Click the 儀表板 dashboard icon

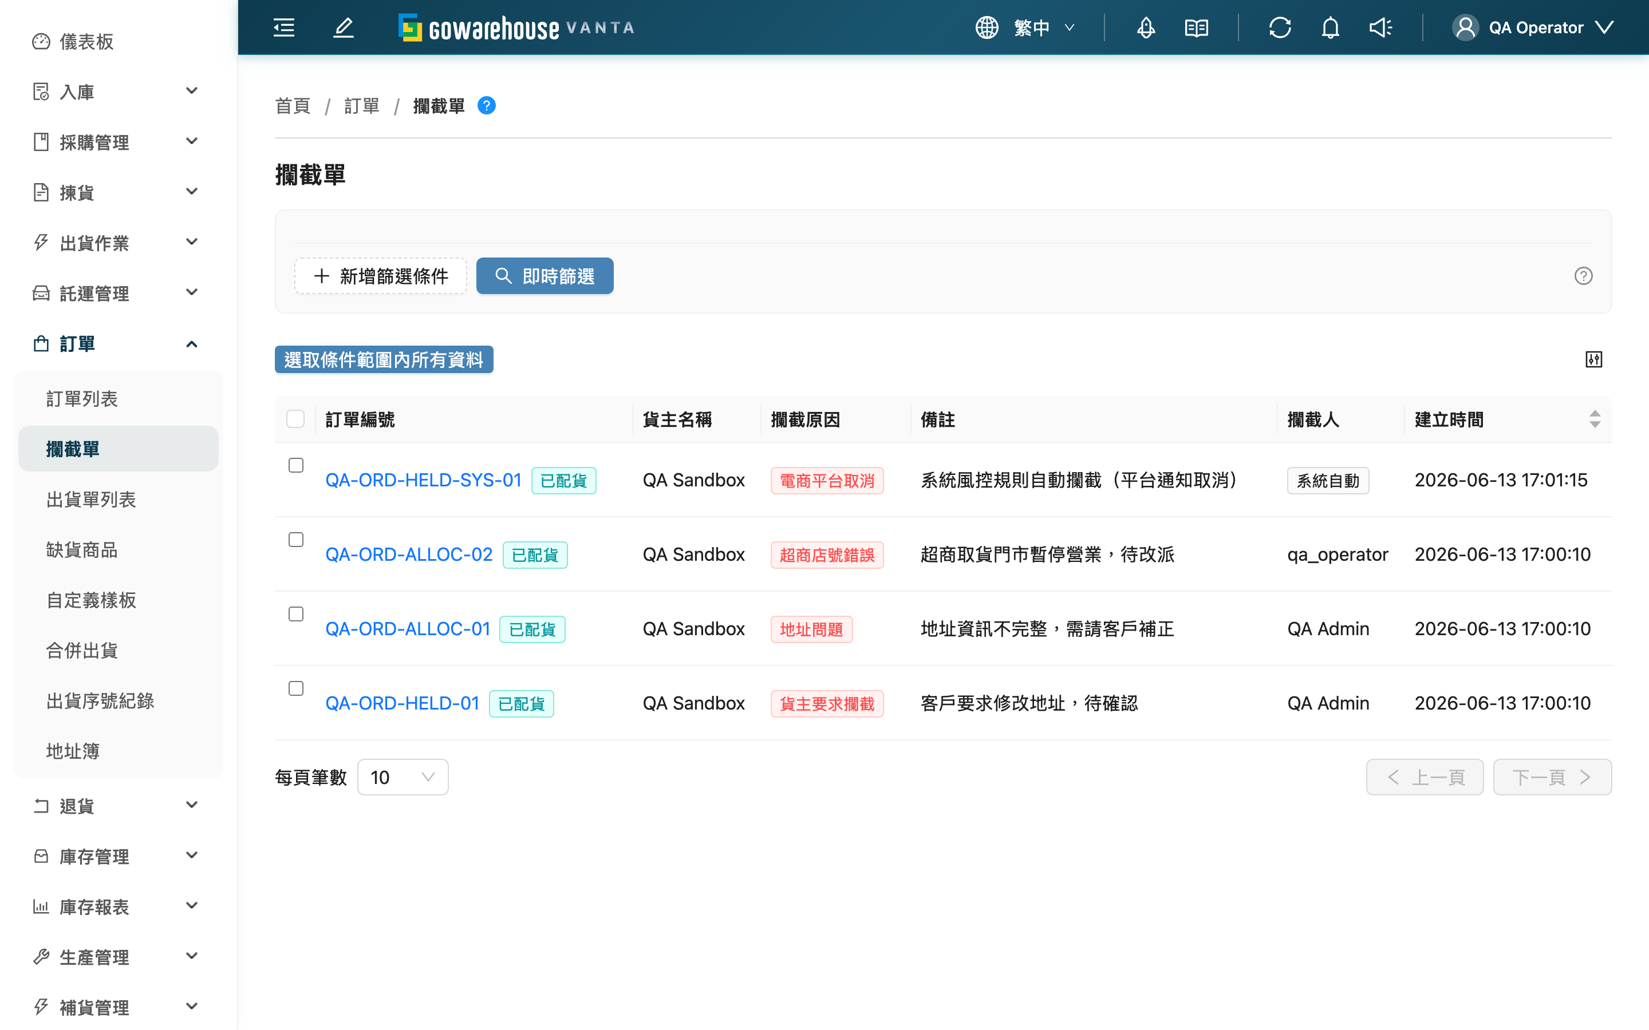[42, 42]
